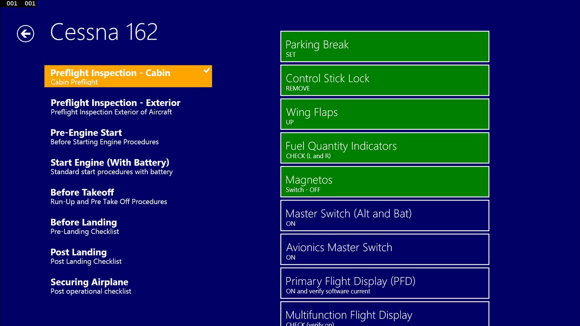Select the Pre-Engine Start checklist
This screenshot has height=326, width=580.
coord(104,136)
